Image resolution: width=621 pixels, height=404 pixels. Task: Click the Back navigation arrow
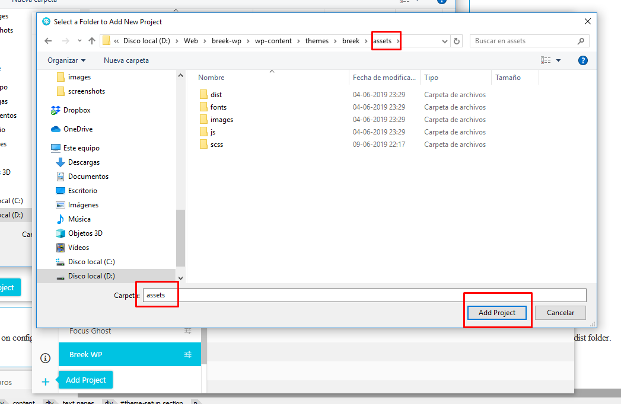point(48,41)
